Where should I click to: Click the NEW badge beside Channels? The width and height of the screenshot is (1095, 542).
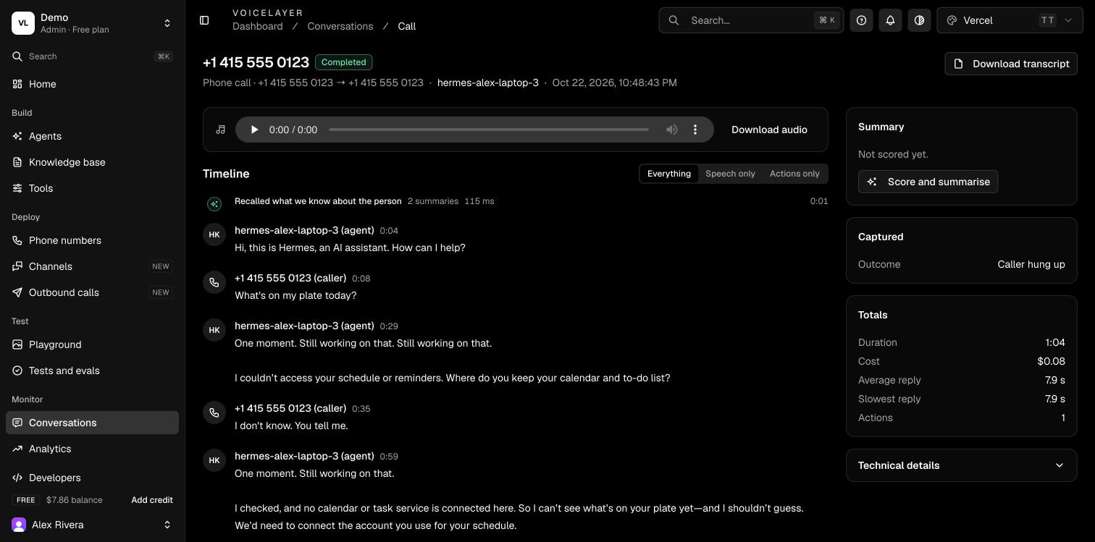[x=161, y=266]
